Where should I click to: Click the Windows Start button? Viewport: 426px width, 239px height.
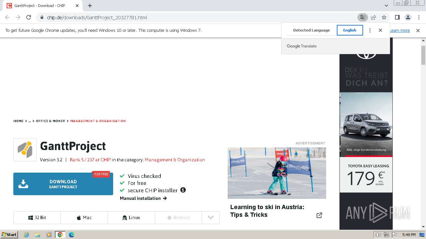click(x=9, y=235)
